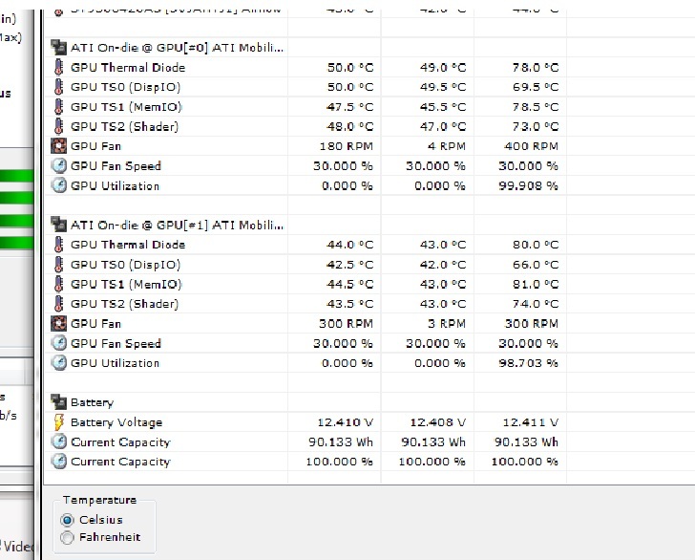Viewport: 695px width, 560px height.
Task: Select the Battery Voltage sensor label
Action: coord(116,422)
